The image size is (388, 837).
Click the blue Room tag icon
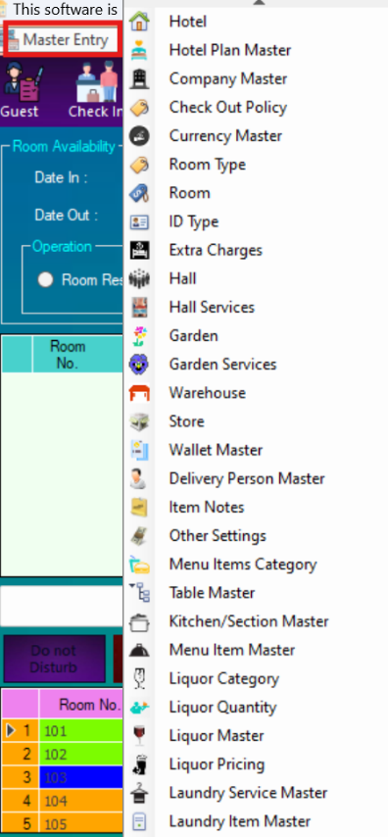point(139,193)
